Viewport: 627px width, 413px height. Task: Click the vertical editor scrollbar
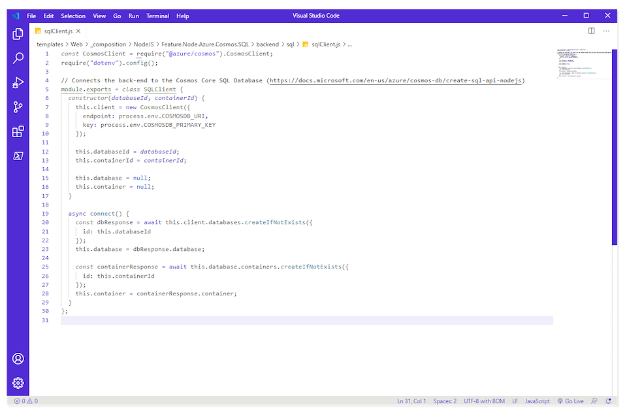(x=615, y=147)
